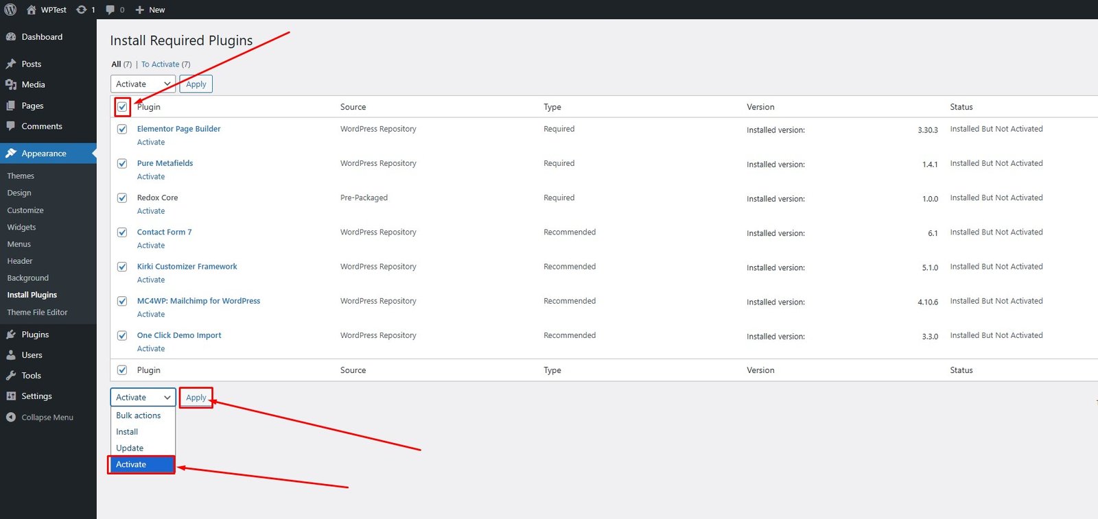Click the bottom Apply button
The height and width of the screenshot is (519, 1098).
[x=196, y=398]
